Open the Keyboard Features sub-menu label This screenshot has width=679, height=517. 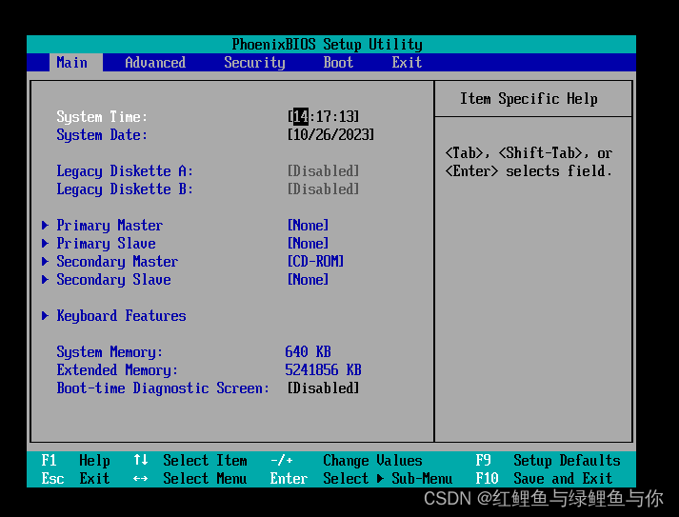(x=121, y=316)
